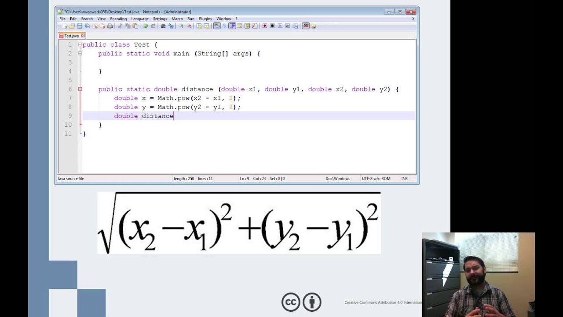563x317 pixels.
Task: Open the Encoding menu
Action: [x=118, y=19]
